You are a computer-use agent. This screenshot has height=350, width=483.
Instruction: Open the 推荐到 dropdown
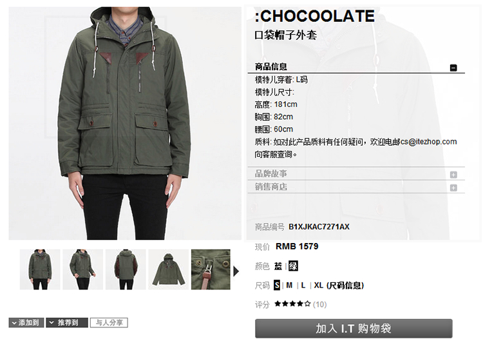pos(67,322)
